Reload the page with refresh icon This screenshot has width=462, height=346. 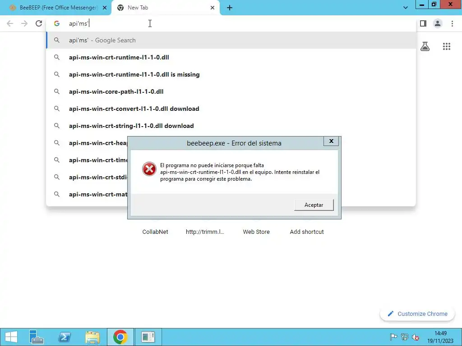click(x=39, y=23)
